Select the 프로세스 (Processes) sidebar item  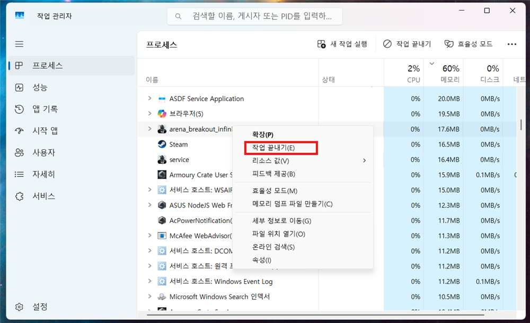tap(72, 66)
